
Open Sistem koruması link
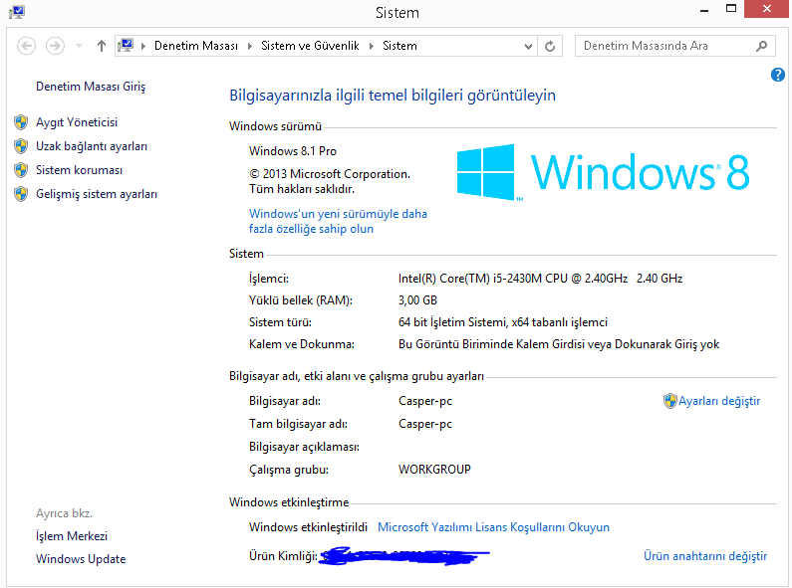79,170
